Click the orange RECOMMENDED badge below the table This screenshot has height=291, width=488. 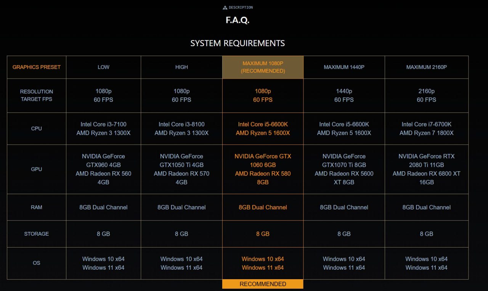coord(263,284)
